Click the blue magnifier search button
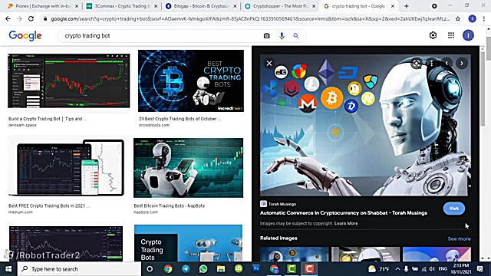This screenshot has height=276, width=491. (x=296, y=36)
